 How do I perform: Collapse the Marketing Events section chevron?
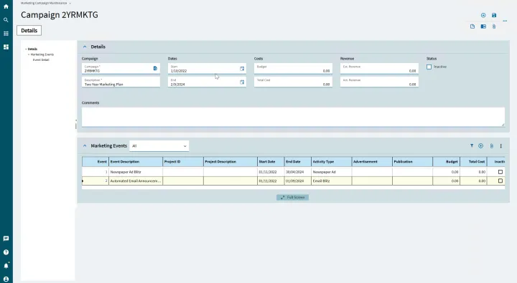pyautogui.click(x=85, y=145)
